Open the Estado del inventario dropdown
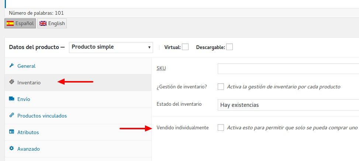The height and width of the screenshot is (161, 359). [x=288, y=105]
